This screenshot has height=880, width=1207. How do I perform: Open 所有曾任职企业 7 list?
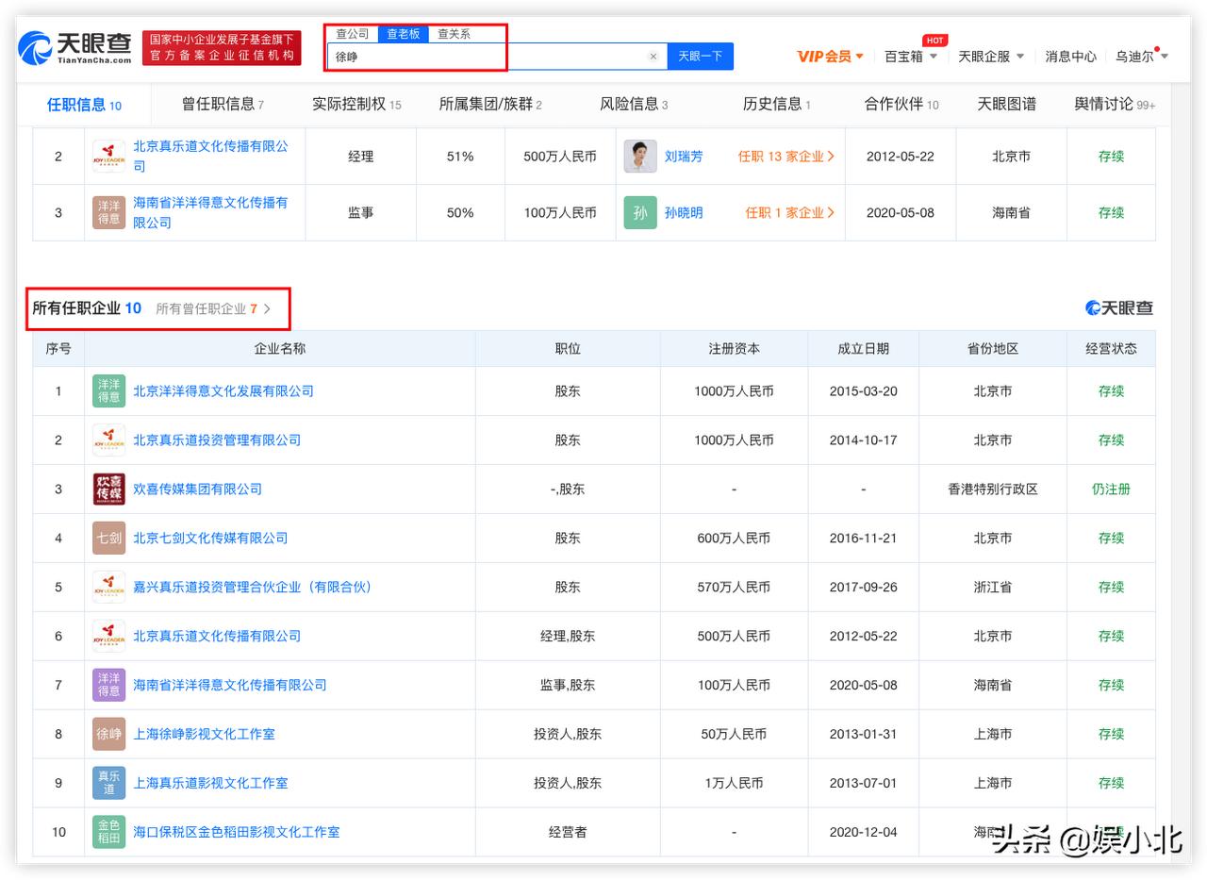coord(213,308)
